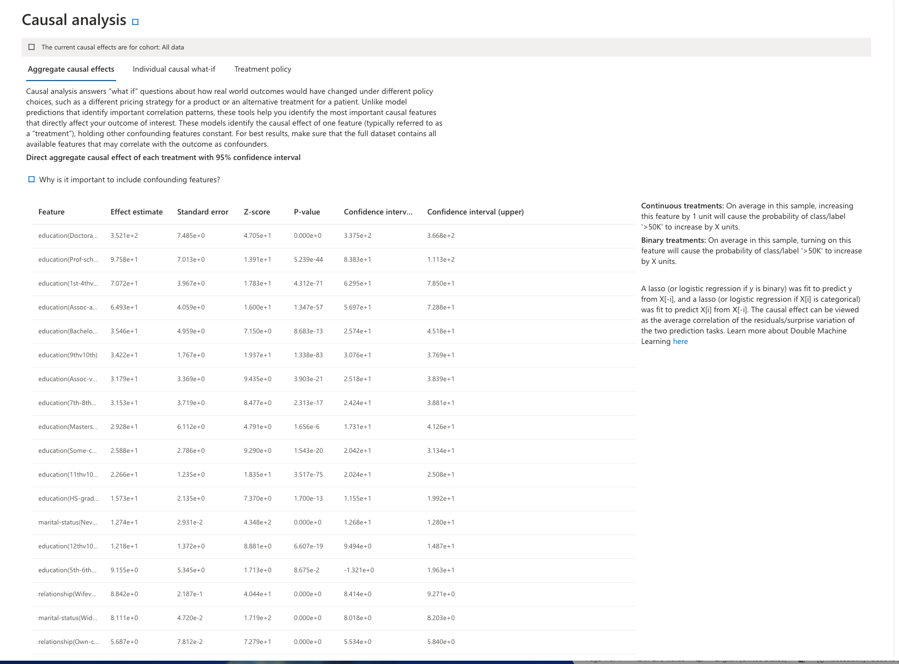This screenshot has height=664, width=899.
Task: Expand 'Why is it important to include confounding features?'
Action: 129,180
